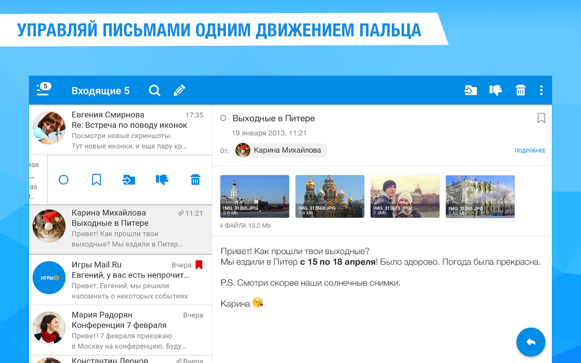Mark spam using swipe-row thumbs-down icon
The width and height of the screenshot is (581, 363).
pyautogui.click(x=162, y=180)
